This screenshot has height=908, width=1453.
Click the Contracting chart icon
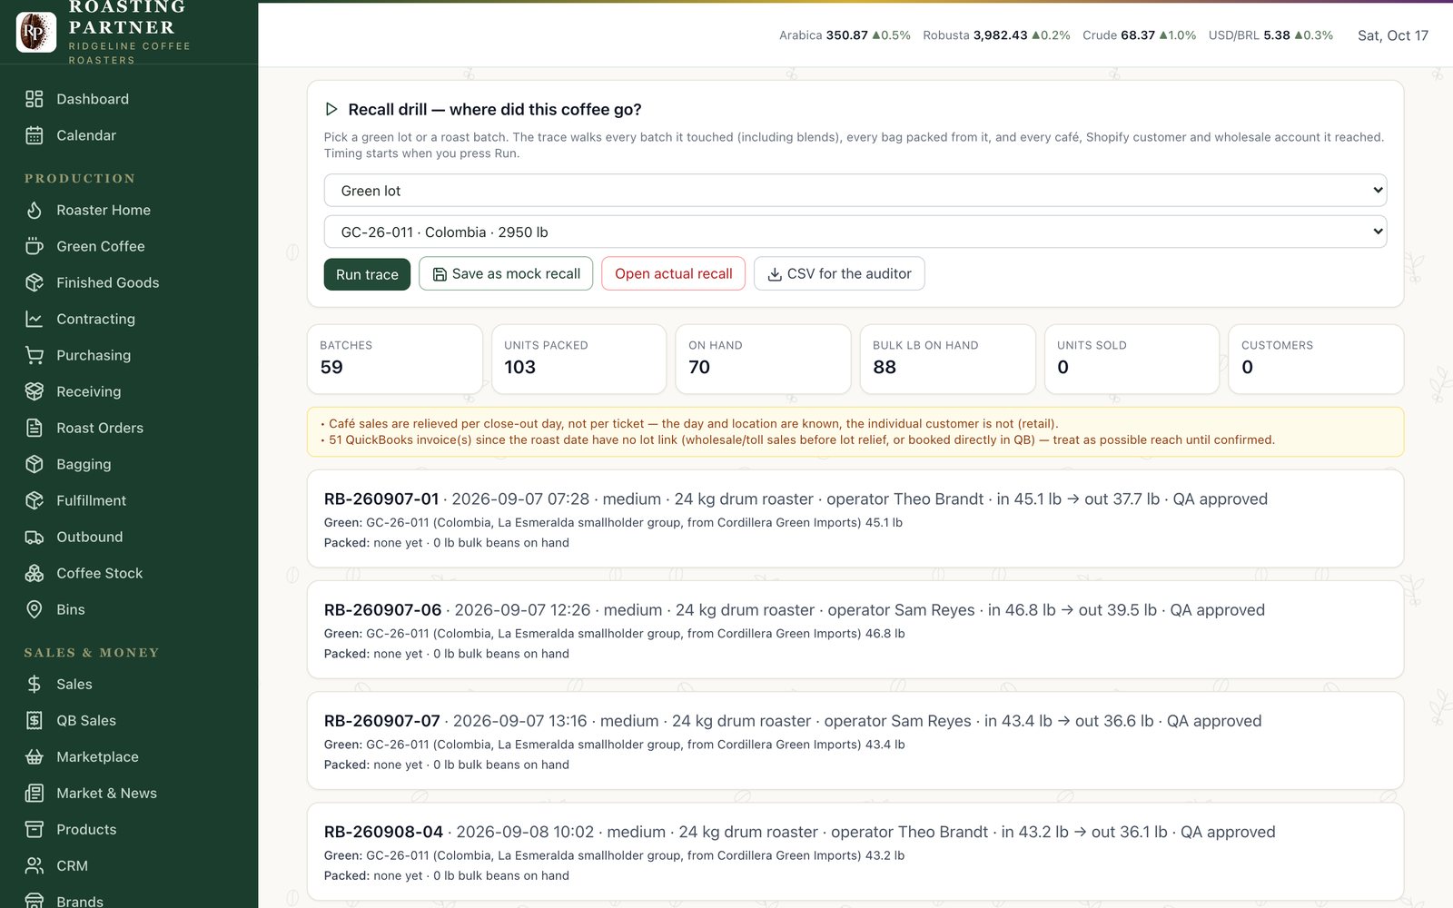[35, 319]
